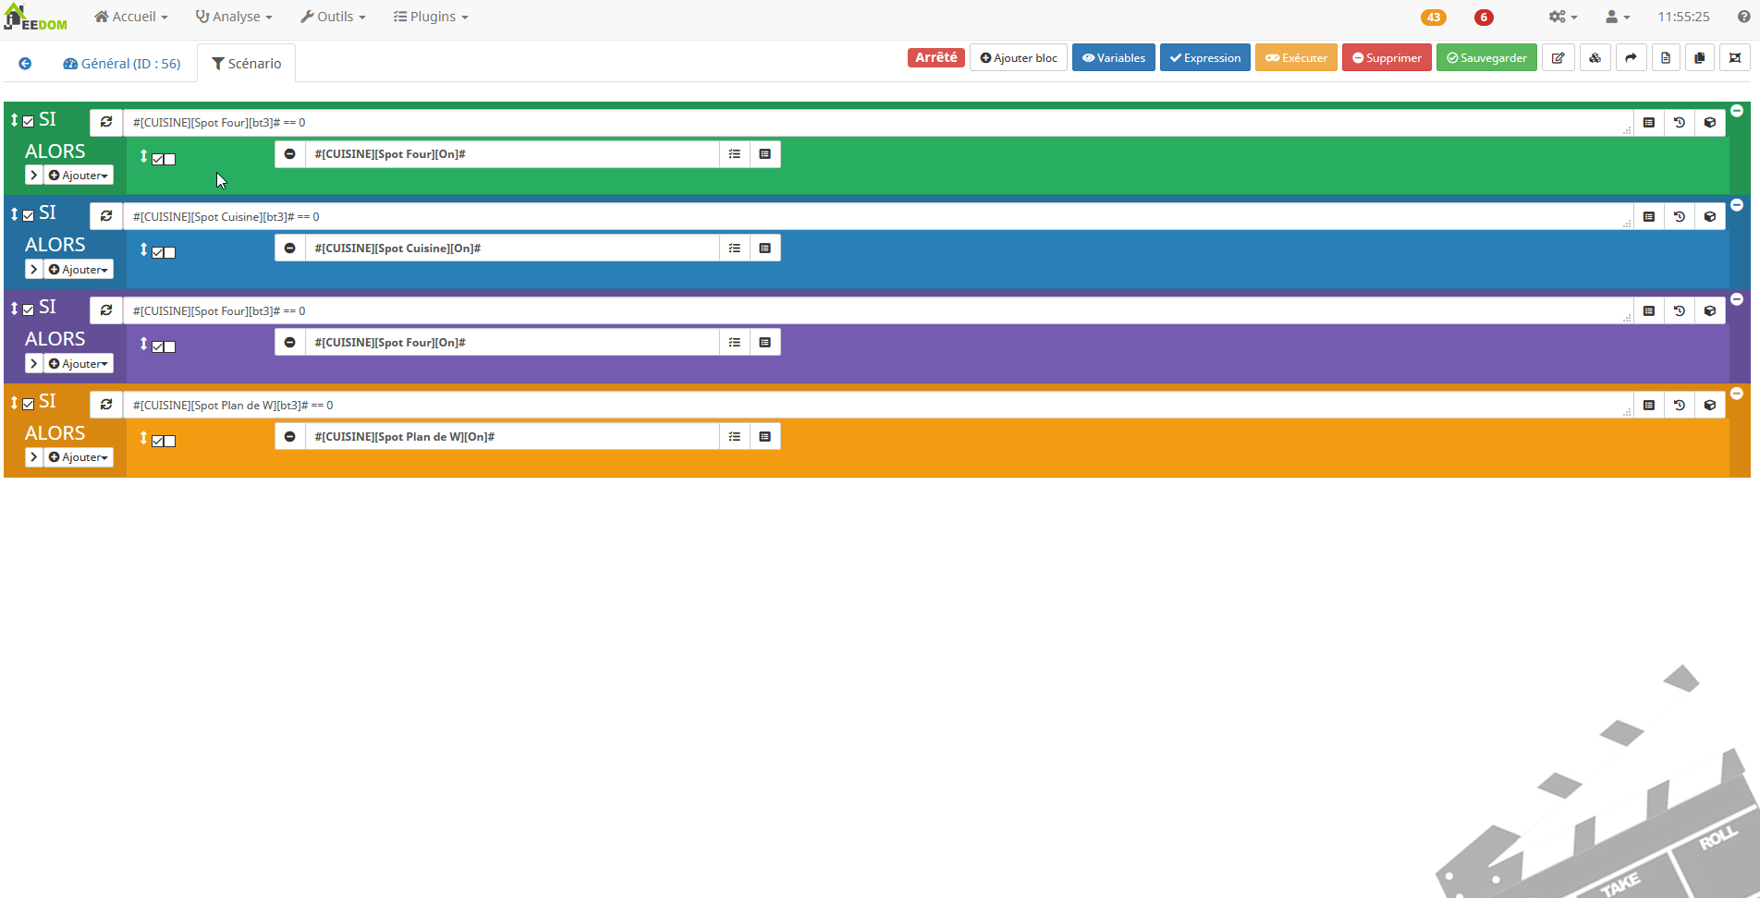
Task: Open the log document icon button
Action: tap(1666, 58)
